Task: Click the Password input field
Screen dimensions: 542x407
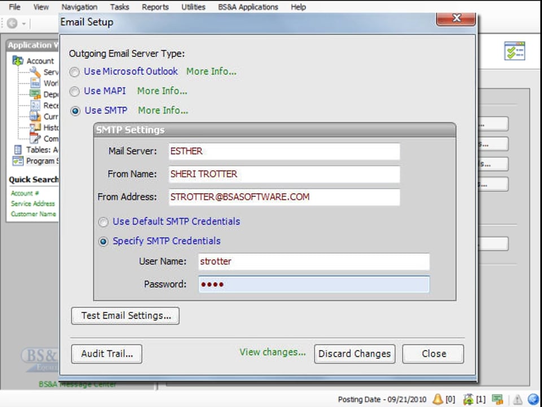Action: (x=314, y=284)
